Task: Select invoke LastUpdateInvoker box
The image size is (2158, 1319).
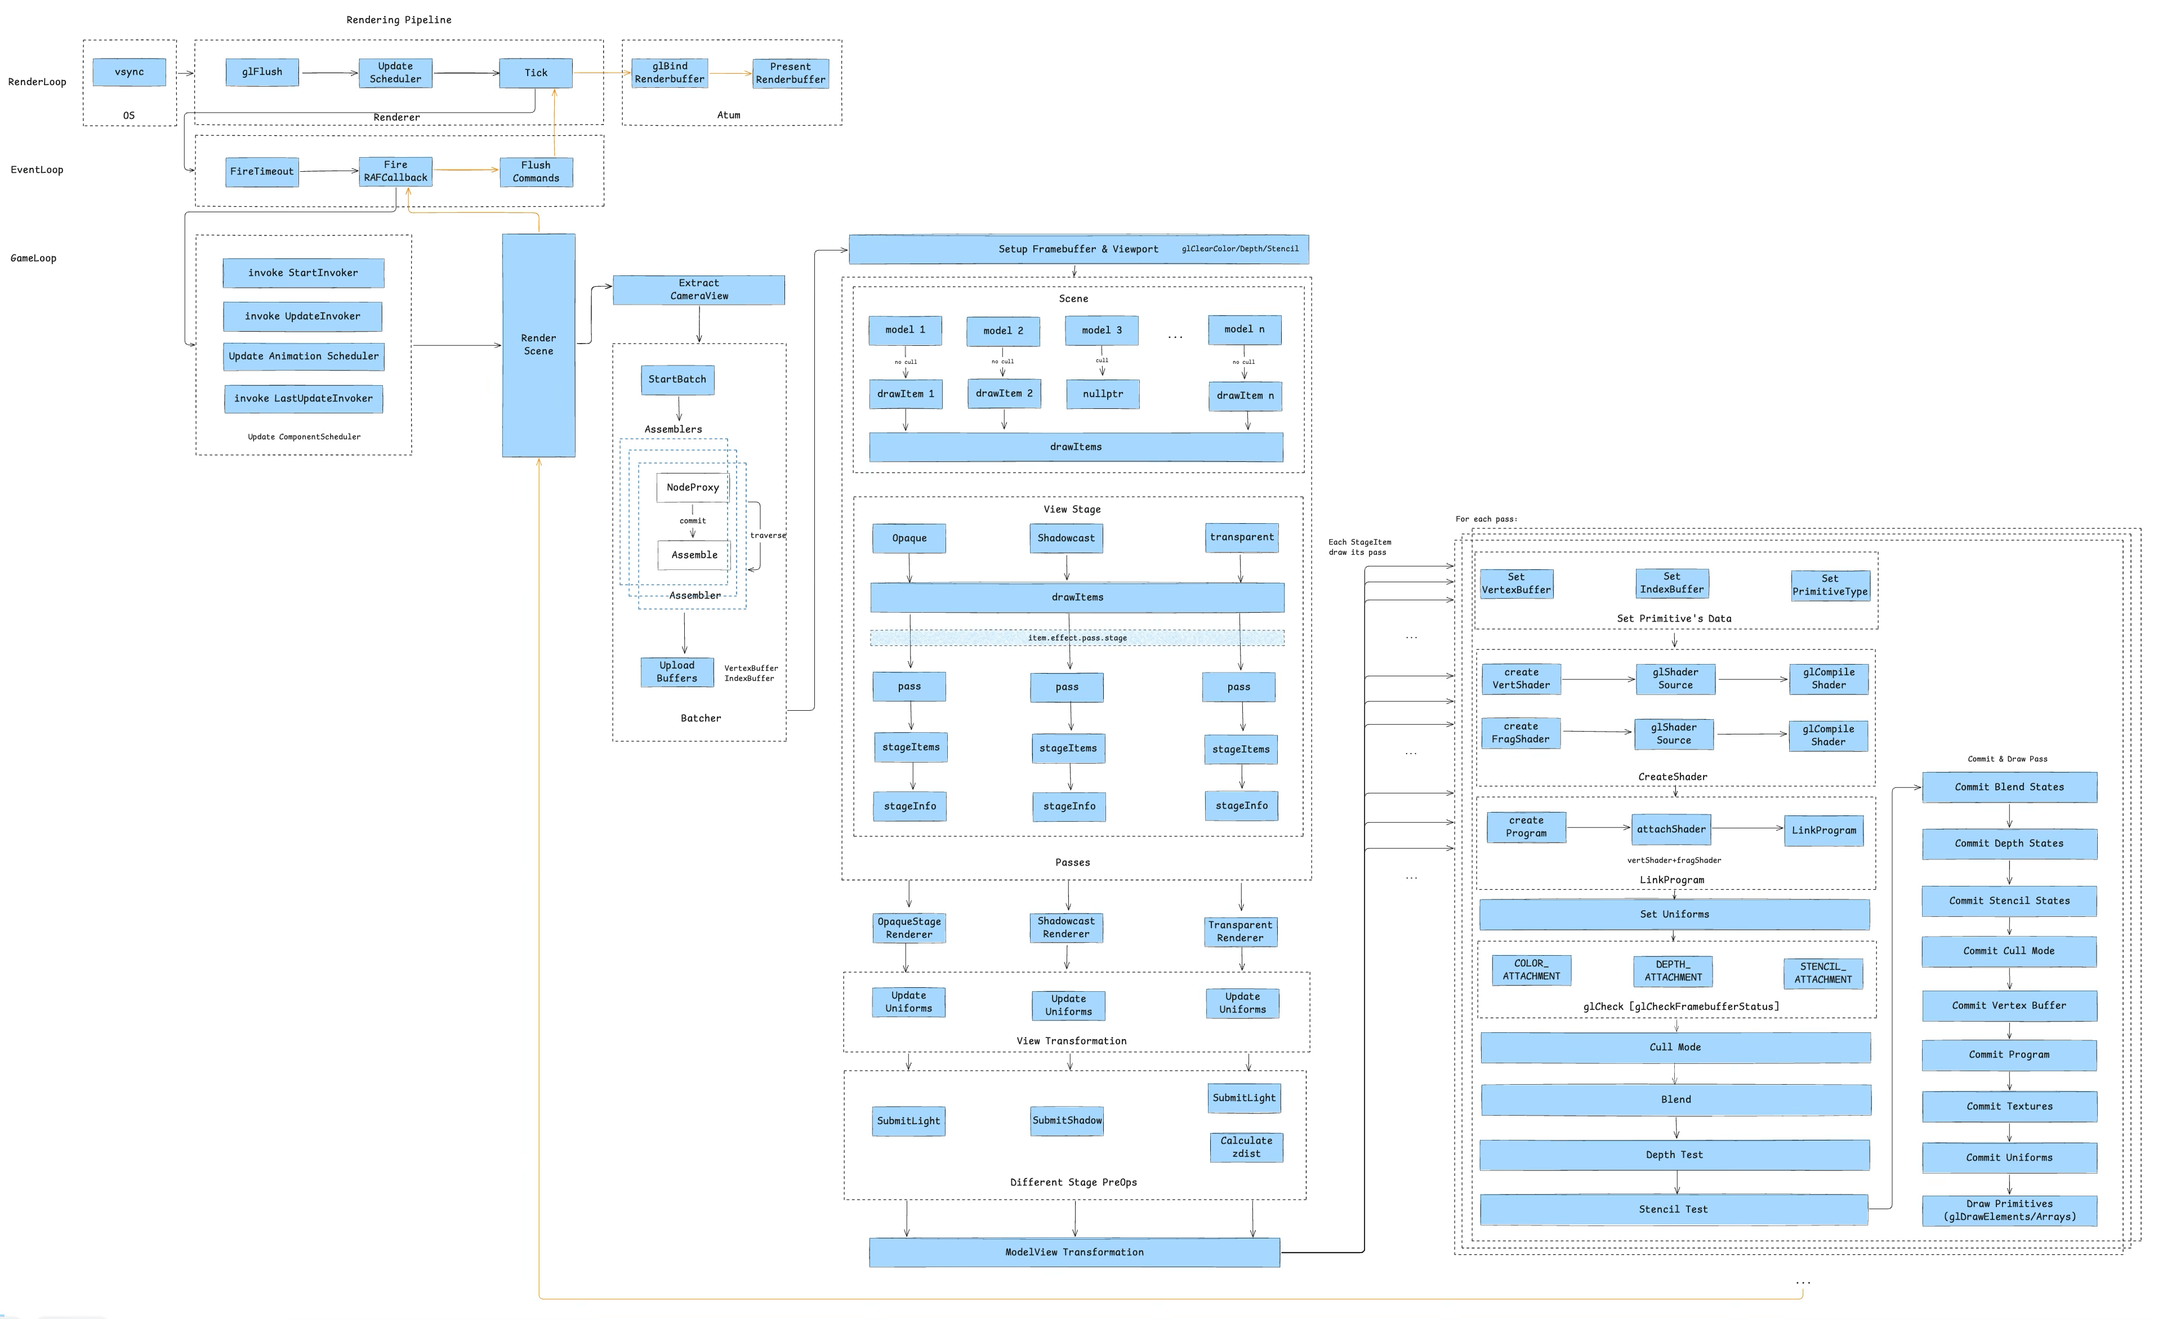Action: click(303, 399)
